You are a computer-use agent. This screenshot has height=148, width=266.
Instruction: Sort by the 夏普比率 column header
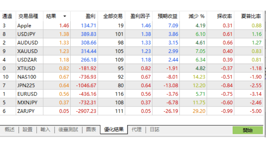click(x=249, y=16)
